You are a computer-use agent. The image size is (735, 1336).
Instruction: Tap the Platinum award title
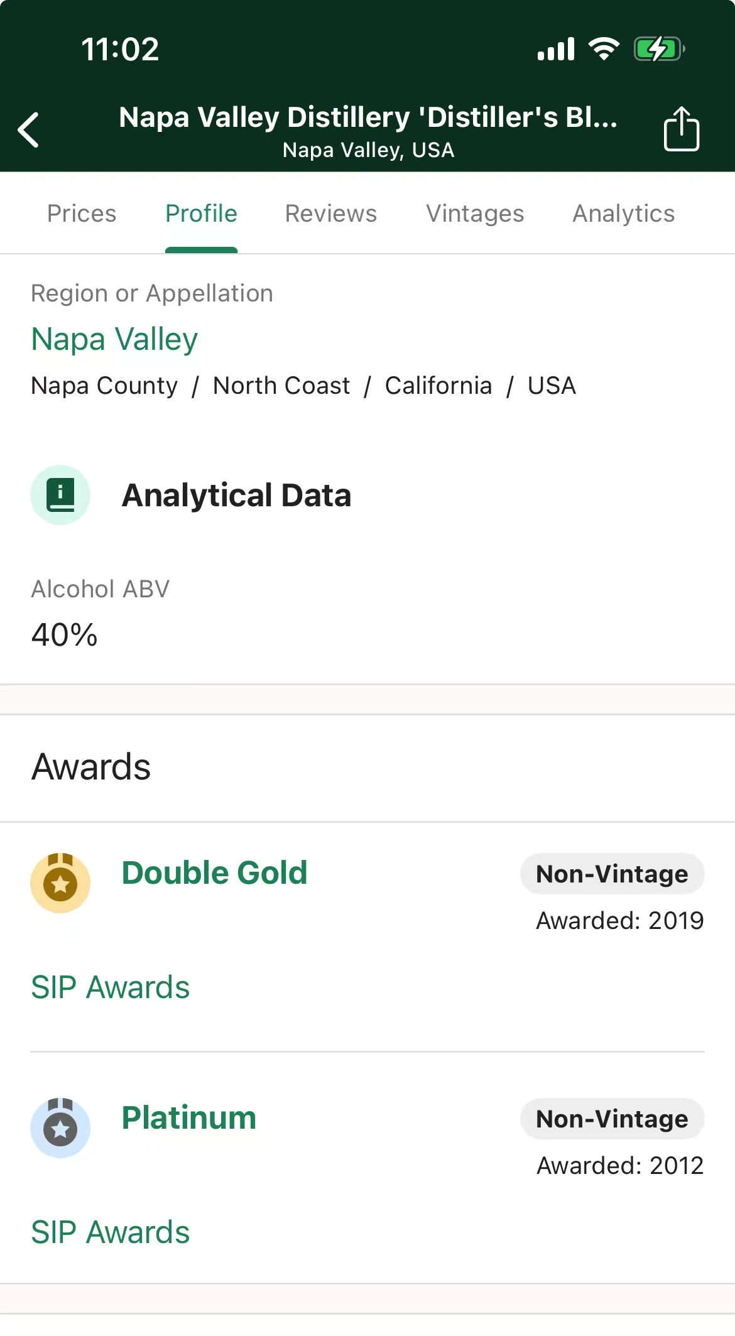click(x=189, y=1118)
